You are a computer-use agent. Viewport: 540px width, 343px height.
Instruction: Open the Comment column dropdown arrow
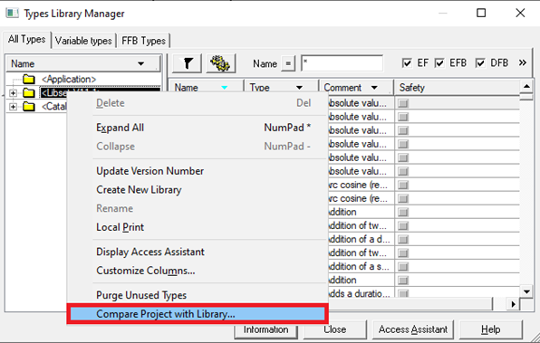[x=374, y=88]
